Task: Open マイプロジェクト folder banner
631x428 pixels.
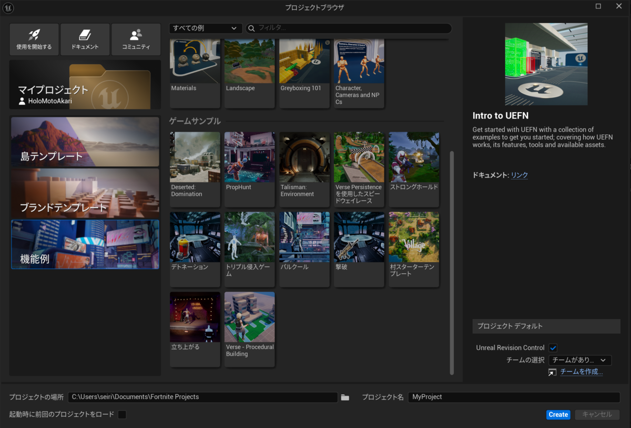Action: [x=85, y=84]
